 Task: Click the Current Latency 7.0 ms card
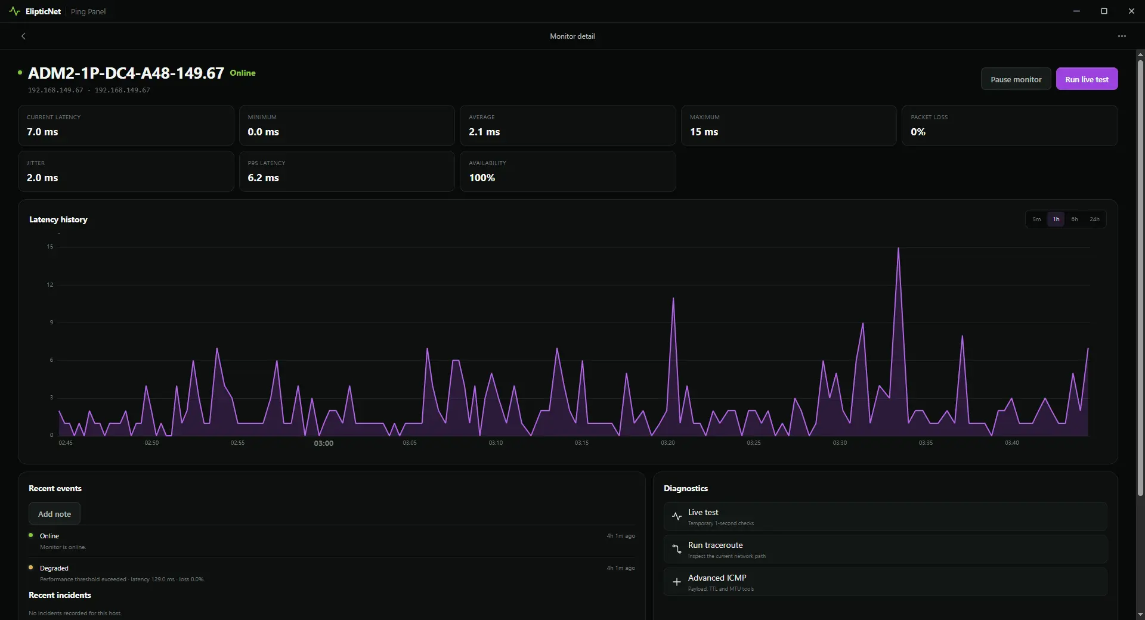click(x=126, y=126)
